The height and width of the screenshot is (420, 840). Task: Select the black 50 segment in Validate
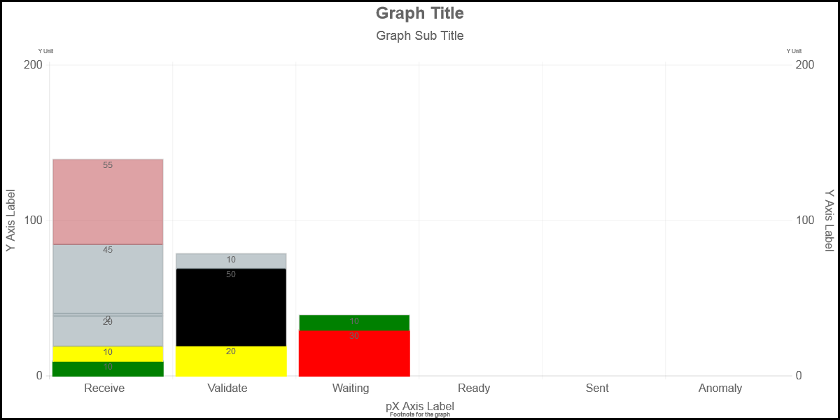pos(231,307)
